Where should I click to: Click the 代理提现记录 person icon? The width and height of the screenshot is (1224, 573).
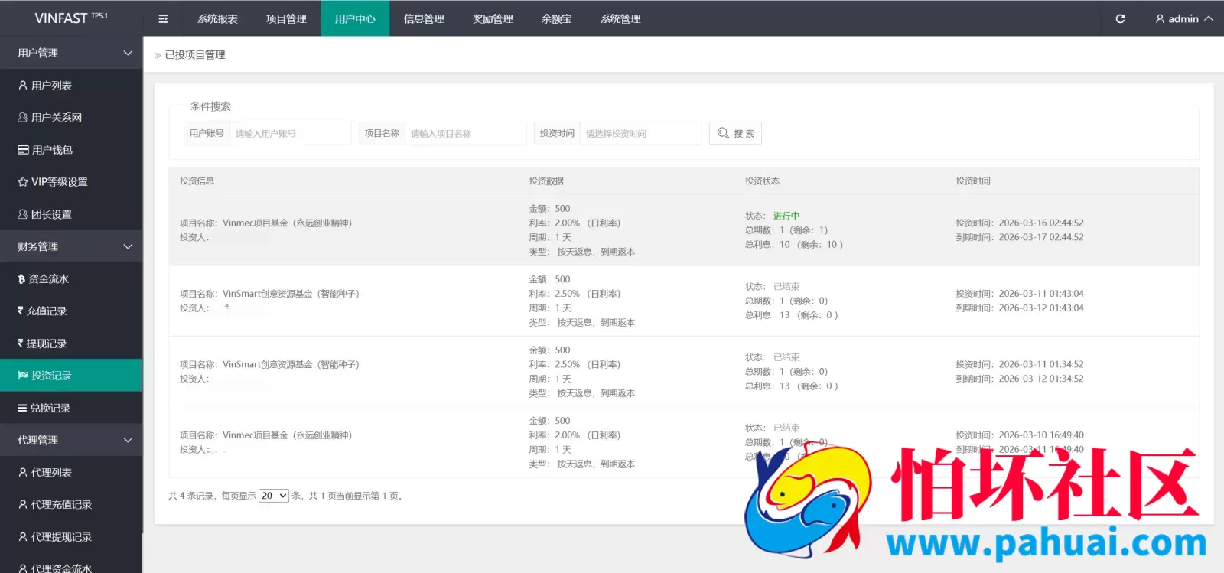[x=23, y=537]
